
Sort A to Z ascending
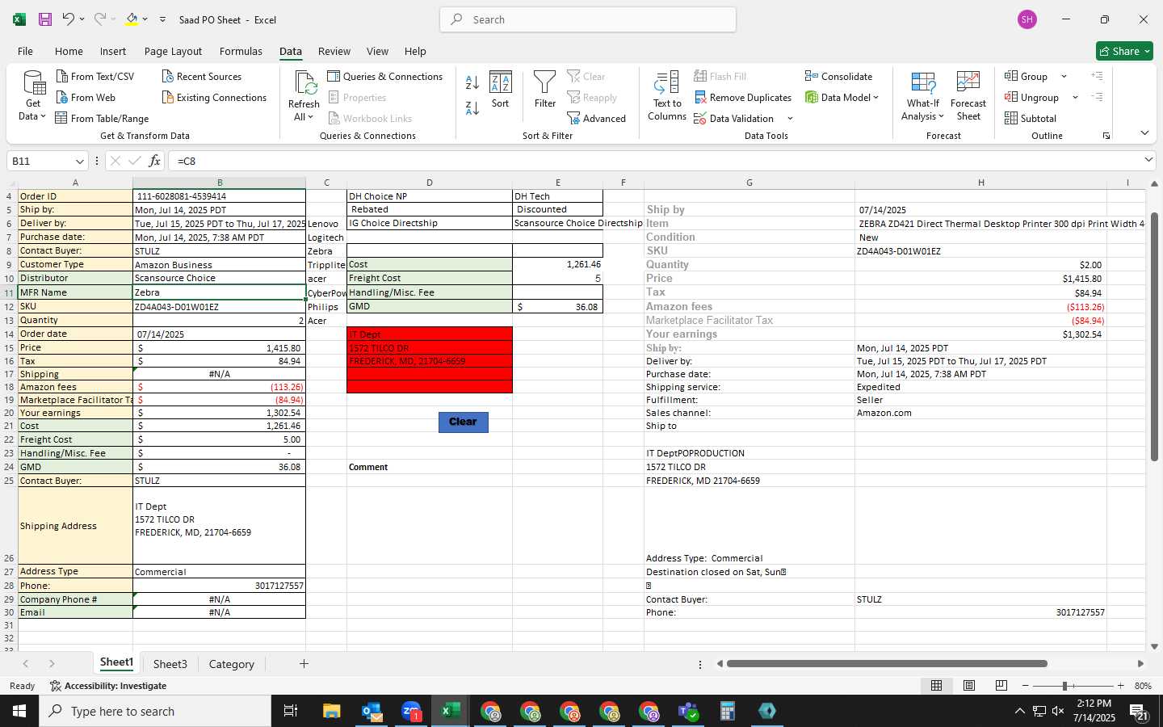pyautogui.click(x=472, y=82)
